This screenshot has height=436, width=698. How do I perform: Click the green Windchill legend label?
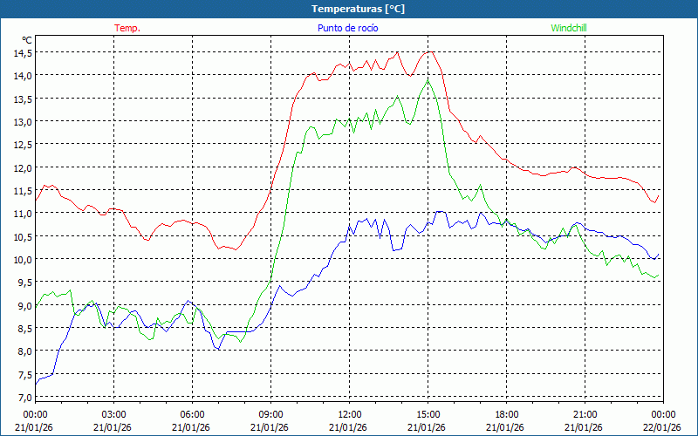[568, 28]
